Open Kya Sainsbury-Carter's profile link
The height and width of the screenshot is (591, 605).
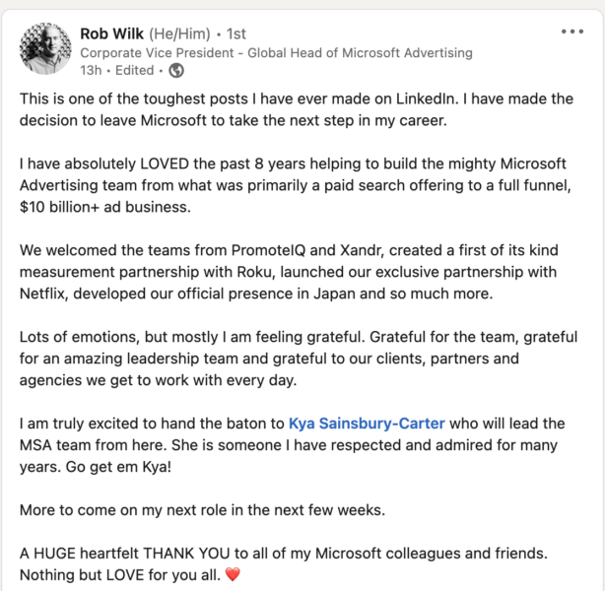(x=367, y=424)
